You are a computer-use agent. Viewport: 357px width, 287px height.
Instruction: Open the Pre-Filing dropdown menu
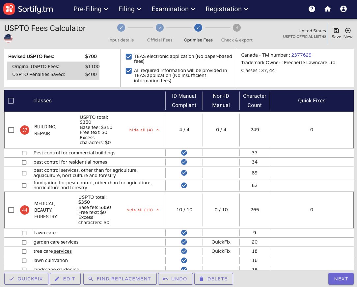click(x=91, y=9)
